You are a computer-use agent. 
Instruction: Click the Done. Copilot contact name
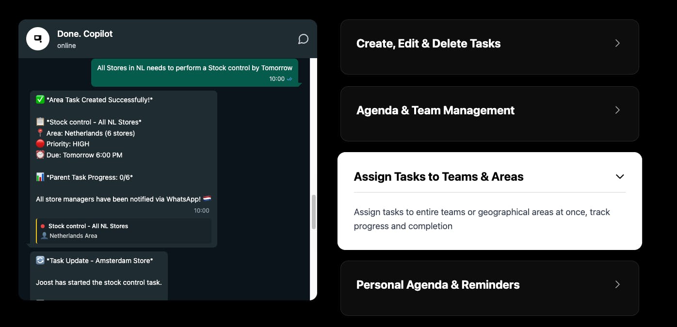85,34
